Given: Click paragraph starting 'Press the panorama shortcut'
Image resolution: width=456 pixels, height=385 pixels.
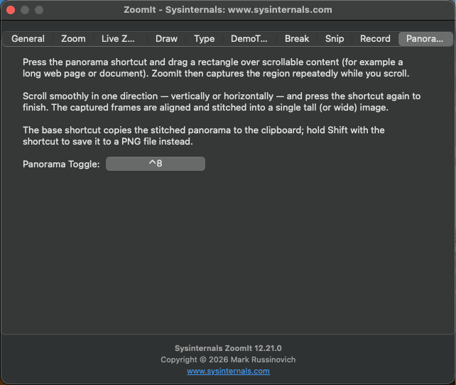Looking at the screenshot, I should click(x=216, y=67).
